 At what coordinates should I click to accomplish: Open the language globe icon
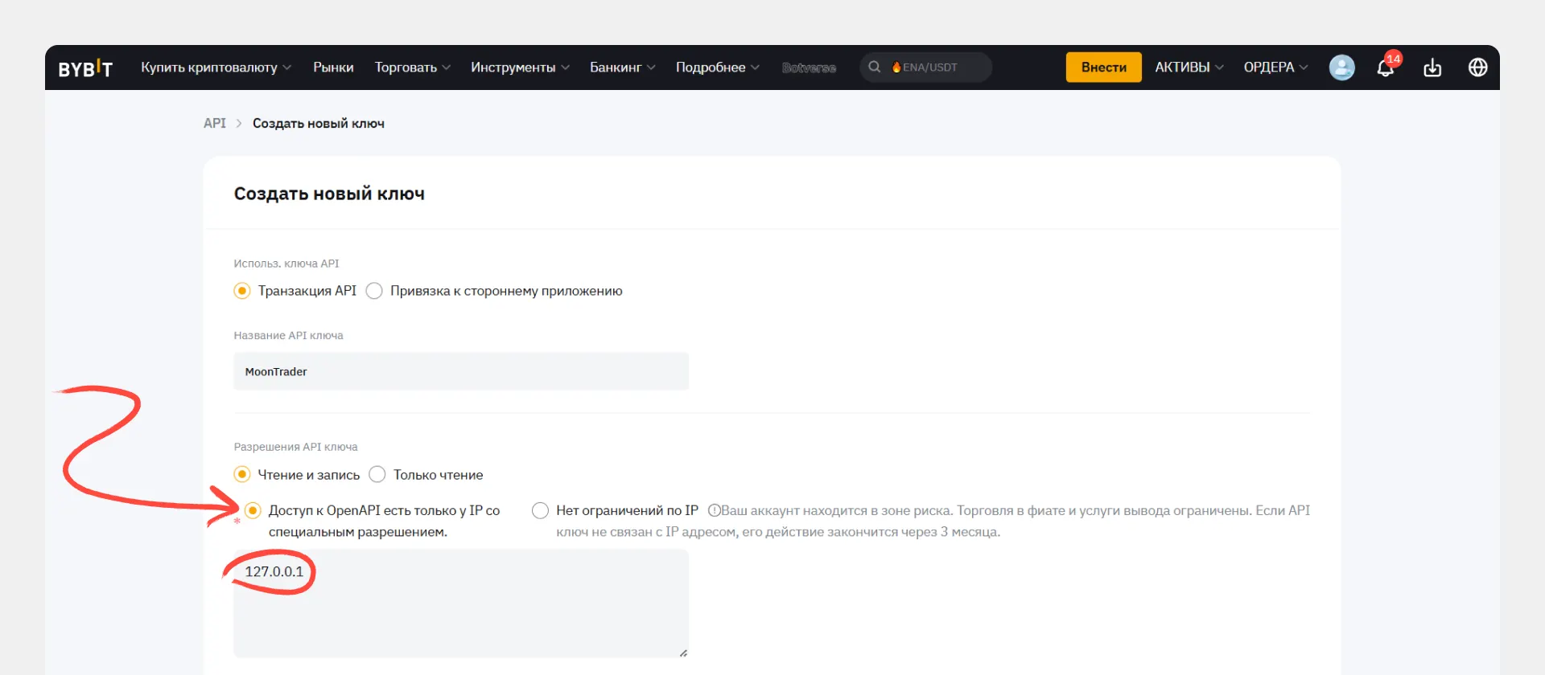pyautogui.click(x=1477, y=67)
